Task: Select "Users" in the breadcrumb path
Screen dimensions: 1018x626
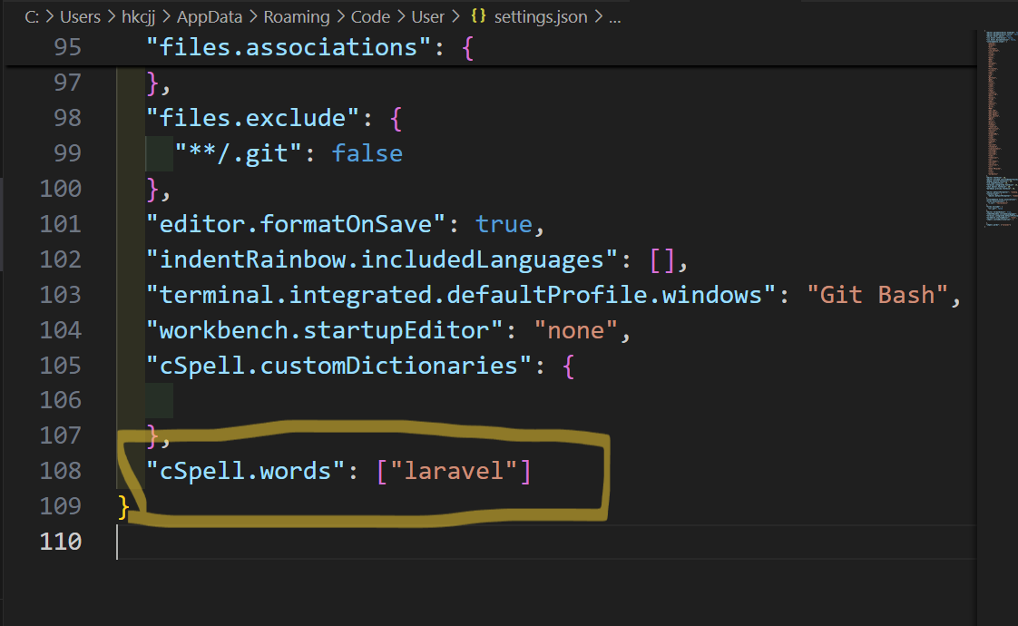Action: pyautogui.click(x=81, y=16)
